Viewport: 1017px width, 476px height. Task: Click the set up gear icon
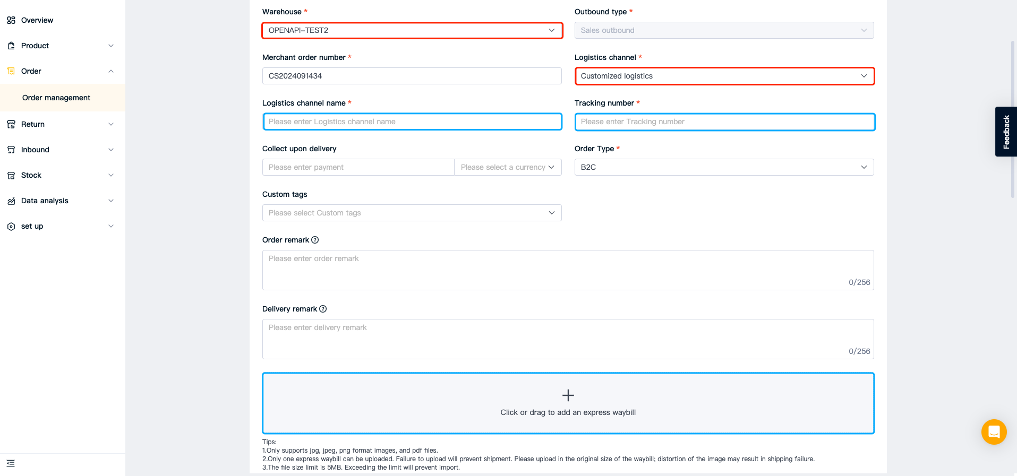click(x=11, y=226)
